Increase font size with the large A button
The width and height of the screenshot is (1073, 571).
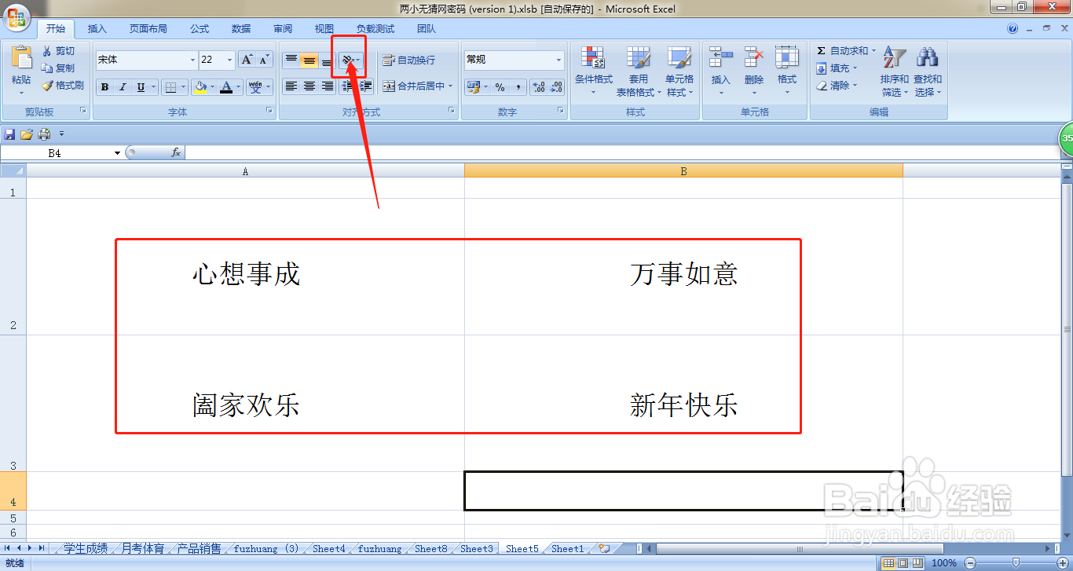[247, 60]
